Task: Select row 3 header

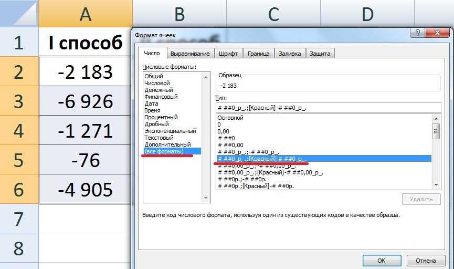Action: [19, 101]
